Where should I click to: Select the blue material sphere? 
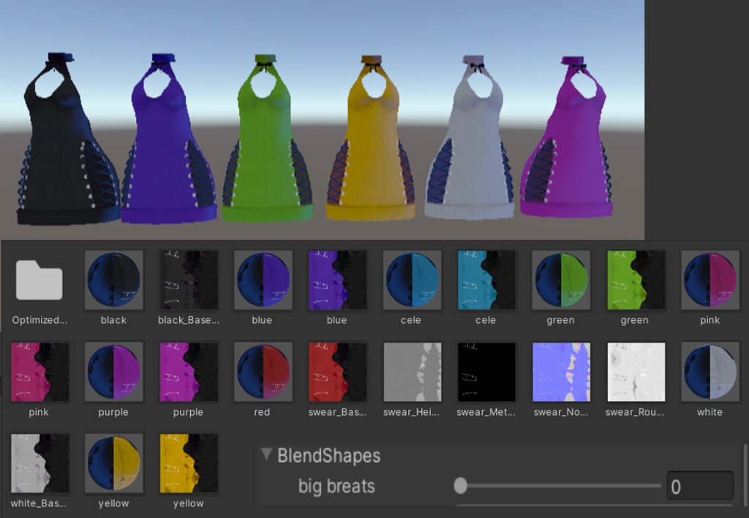pyautogui.click(x=263, y=280)
